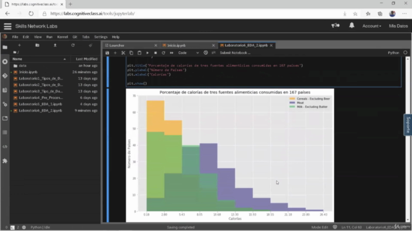The image size is (412, 231).
Task: Open the Settings menu
Action: [100, 37]
